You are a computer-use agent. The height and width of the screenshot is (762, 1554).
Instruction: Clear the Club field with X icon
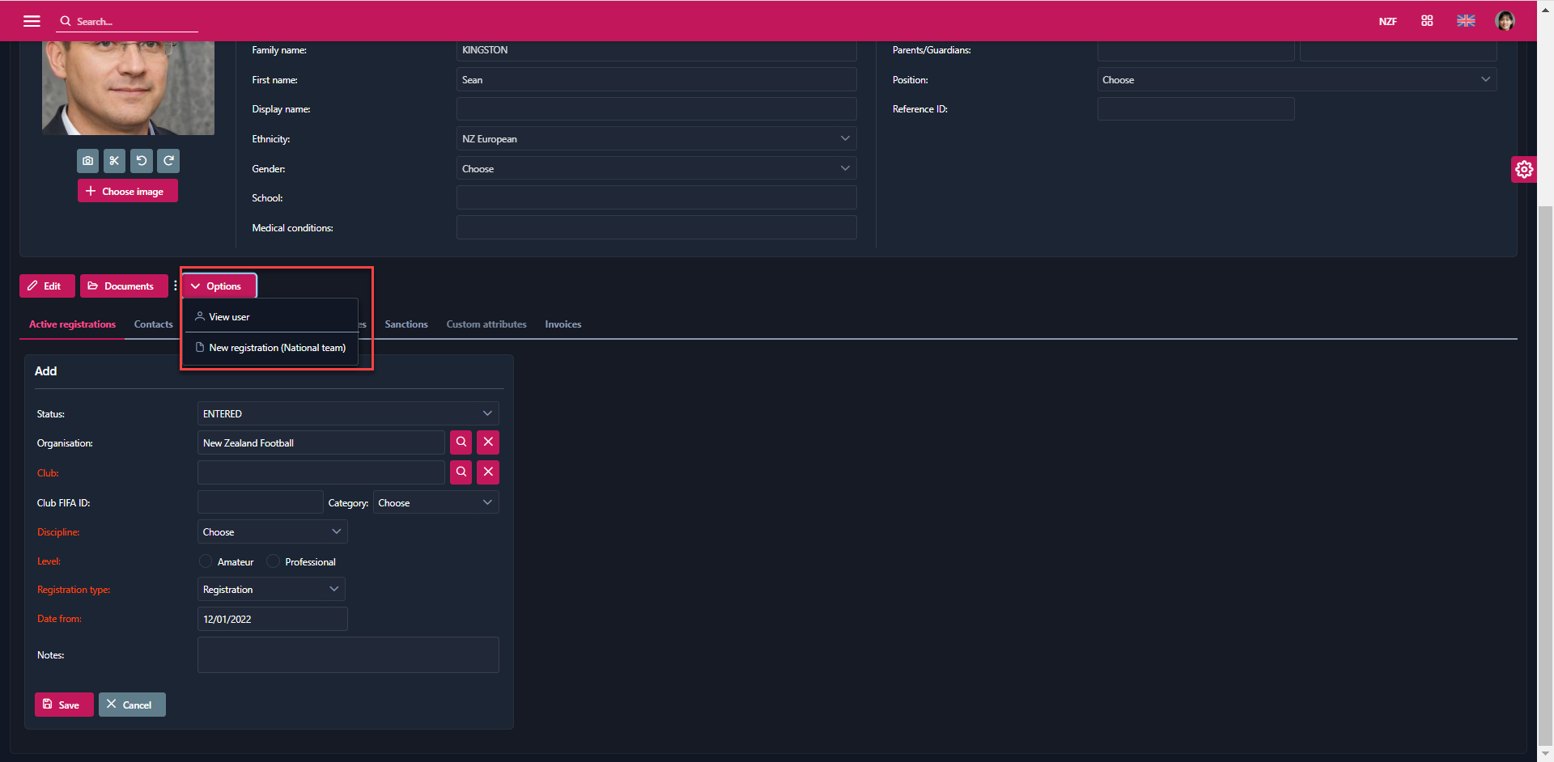488,472
